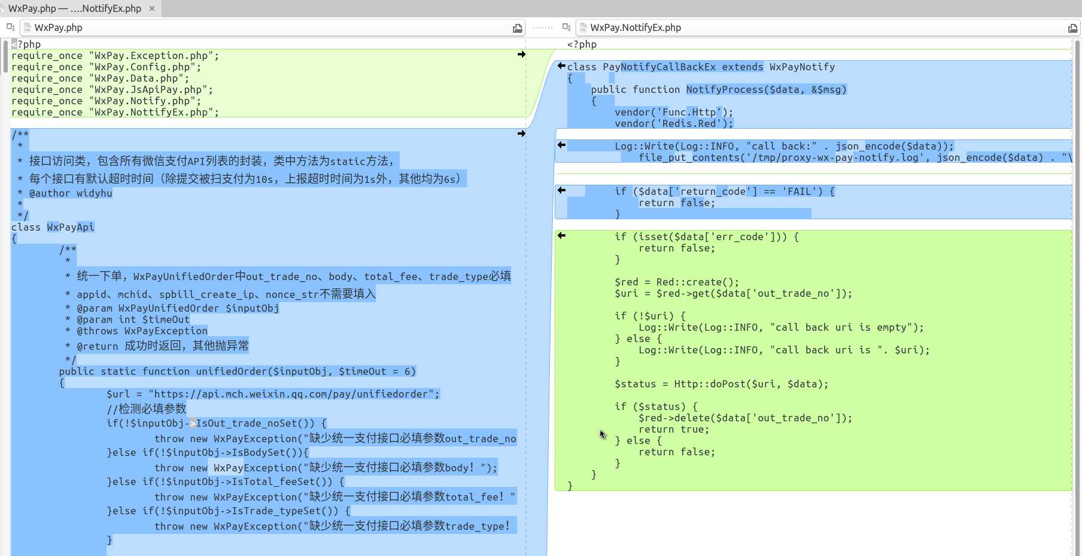Screen dimensions: 1082x556
Task: Select the WxPay.php — NottifyEx.php comparison tab
Action: (x=74, y=8)
